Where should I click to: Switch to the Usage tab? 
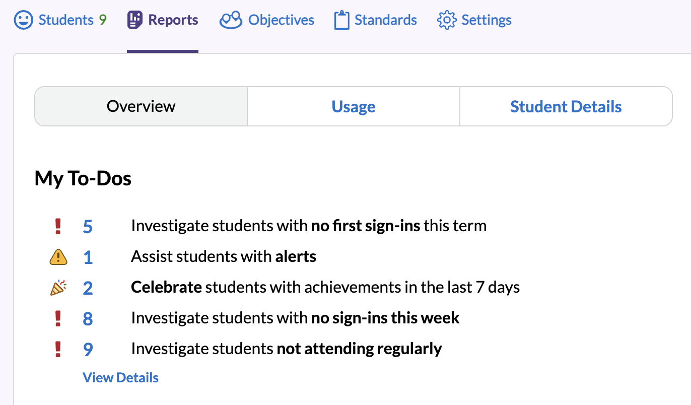353,107
